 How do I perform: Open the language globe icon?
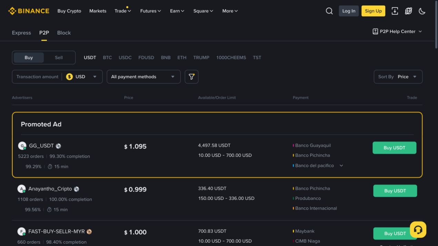[408, 11]
